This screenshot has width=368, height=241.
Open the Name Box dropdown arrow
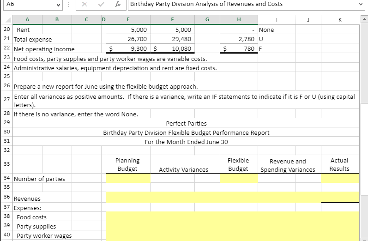(58, 5)
